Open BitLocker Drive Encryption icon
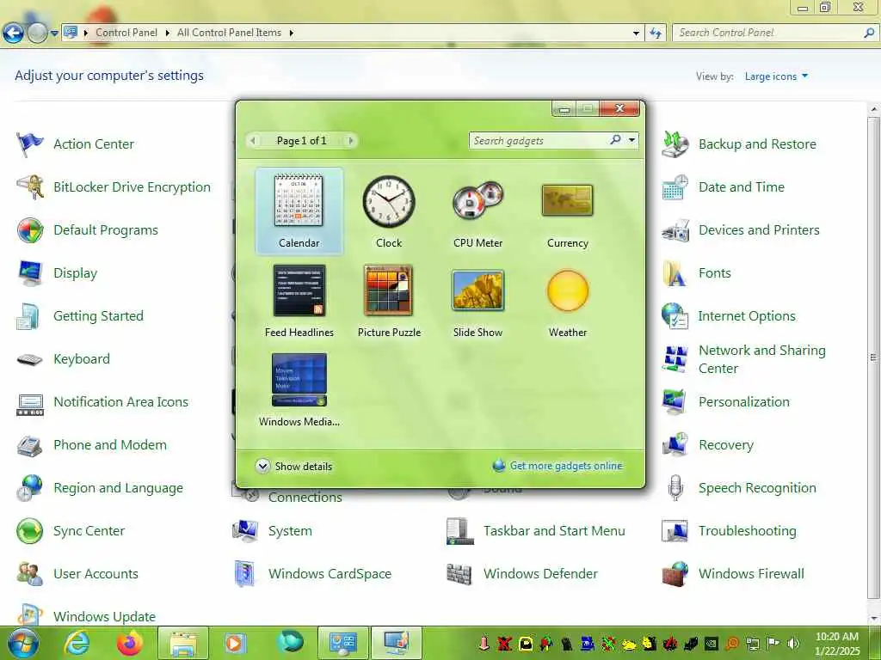 pos(30,186)
